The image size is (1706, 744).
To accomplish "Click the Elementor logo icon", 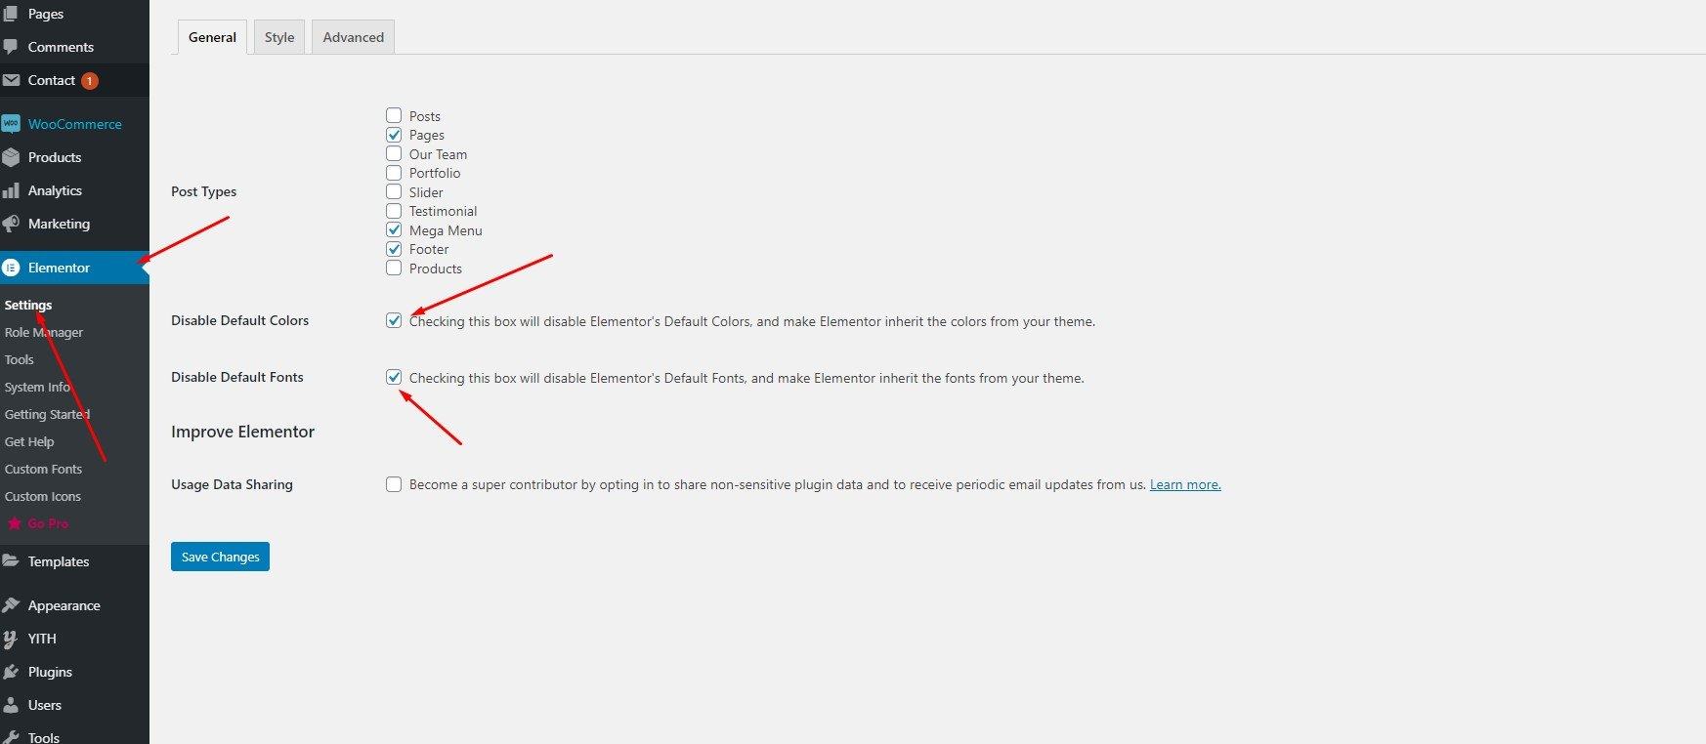I will coord(11,268).
